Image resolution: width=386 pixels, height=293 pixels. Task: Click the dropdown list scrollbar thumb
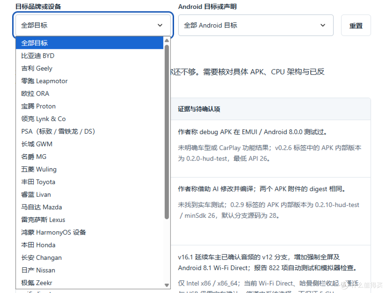pos(167,132)
